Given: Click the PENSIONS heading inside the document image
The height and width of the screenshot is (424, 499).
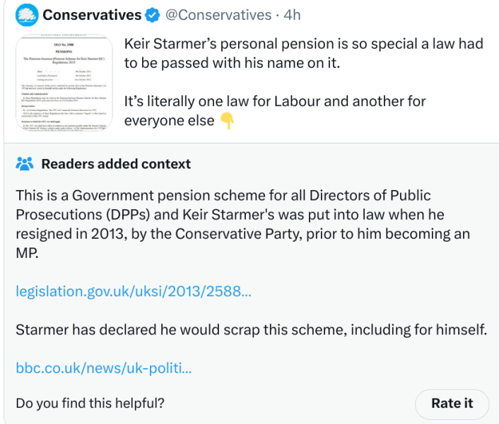Looking at the screenshot, I should point(64,52).
